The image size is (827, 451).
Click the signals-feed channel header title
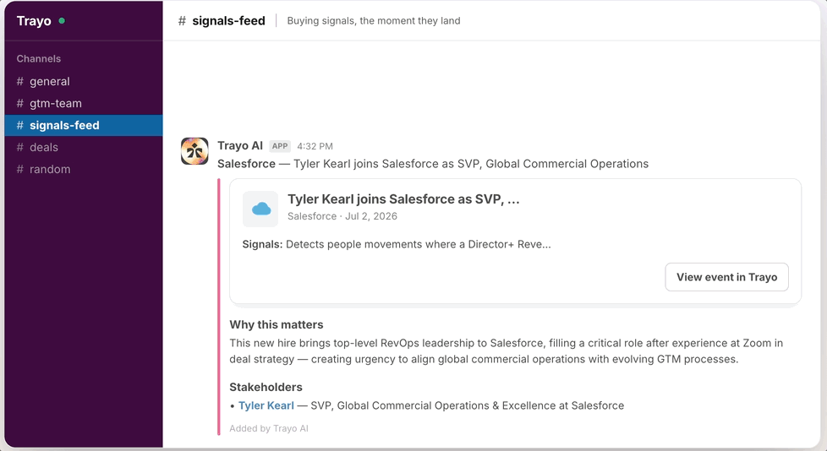(x=228, y=21)
